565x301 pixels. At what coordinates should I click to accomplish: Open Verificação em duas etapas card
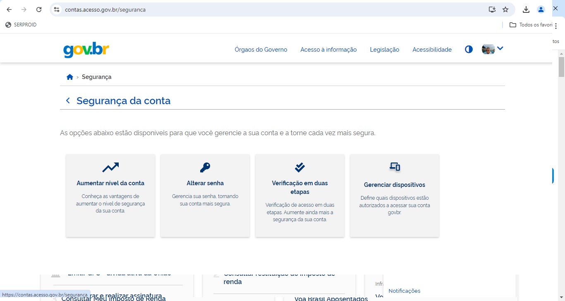(300, 196)
